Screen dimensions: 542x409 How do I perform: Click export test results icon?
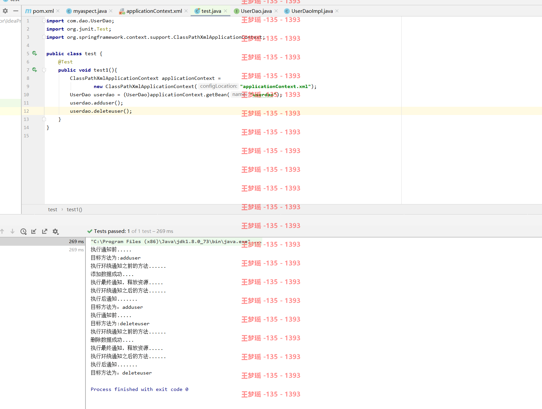click(x=45, y=231)
